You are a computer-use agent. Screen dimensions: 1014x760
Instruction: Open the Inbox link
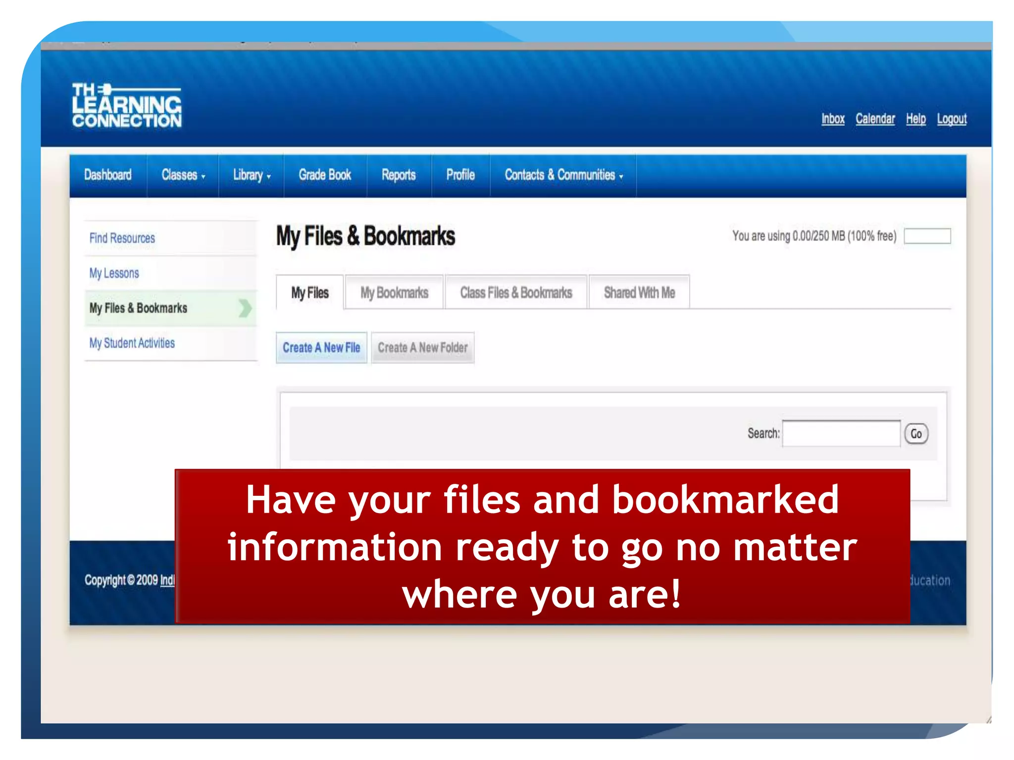point(833,119)
